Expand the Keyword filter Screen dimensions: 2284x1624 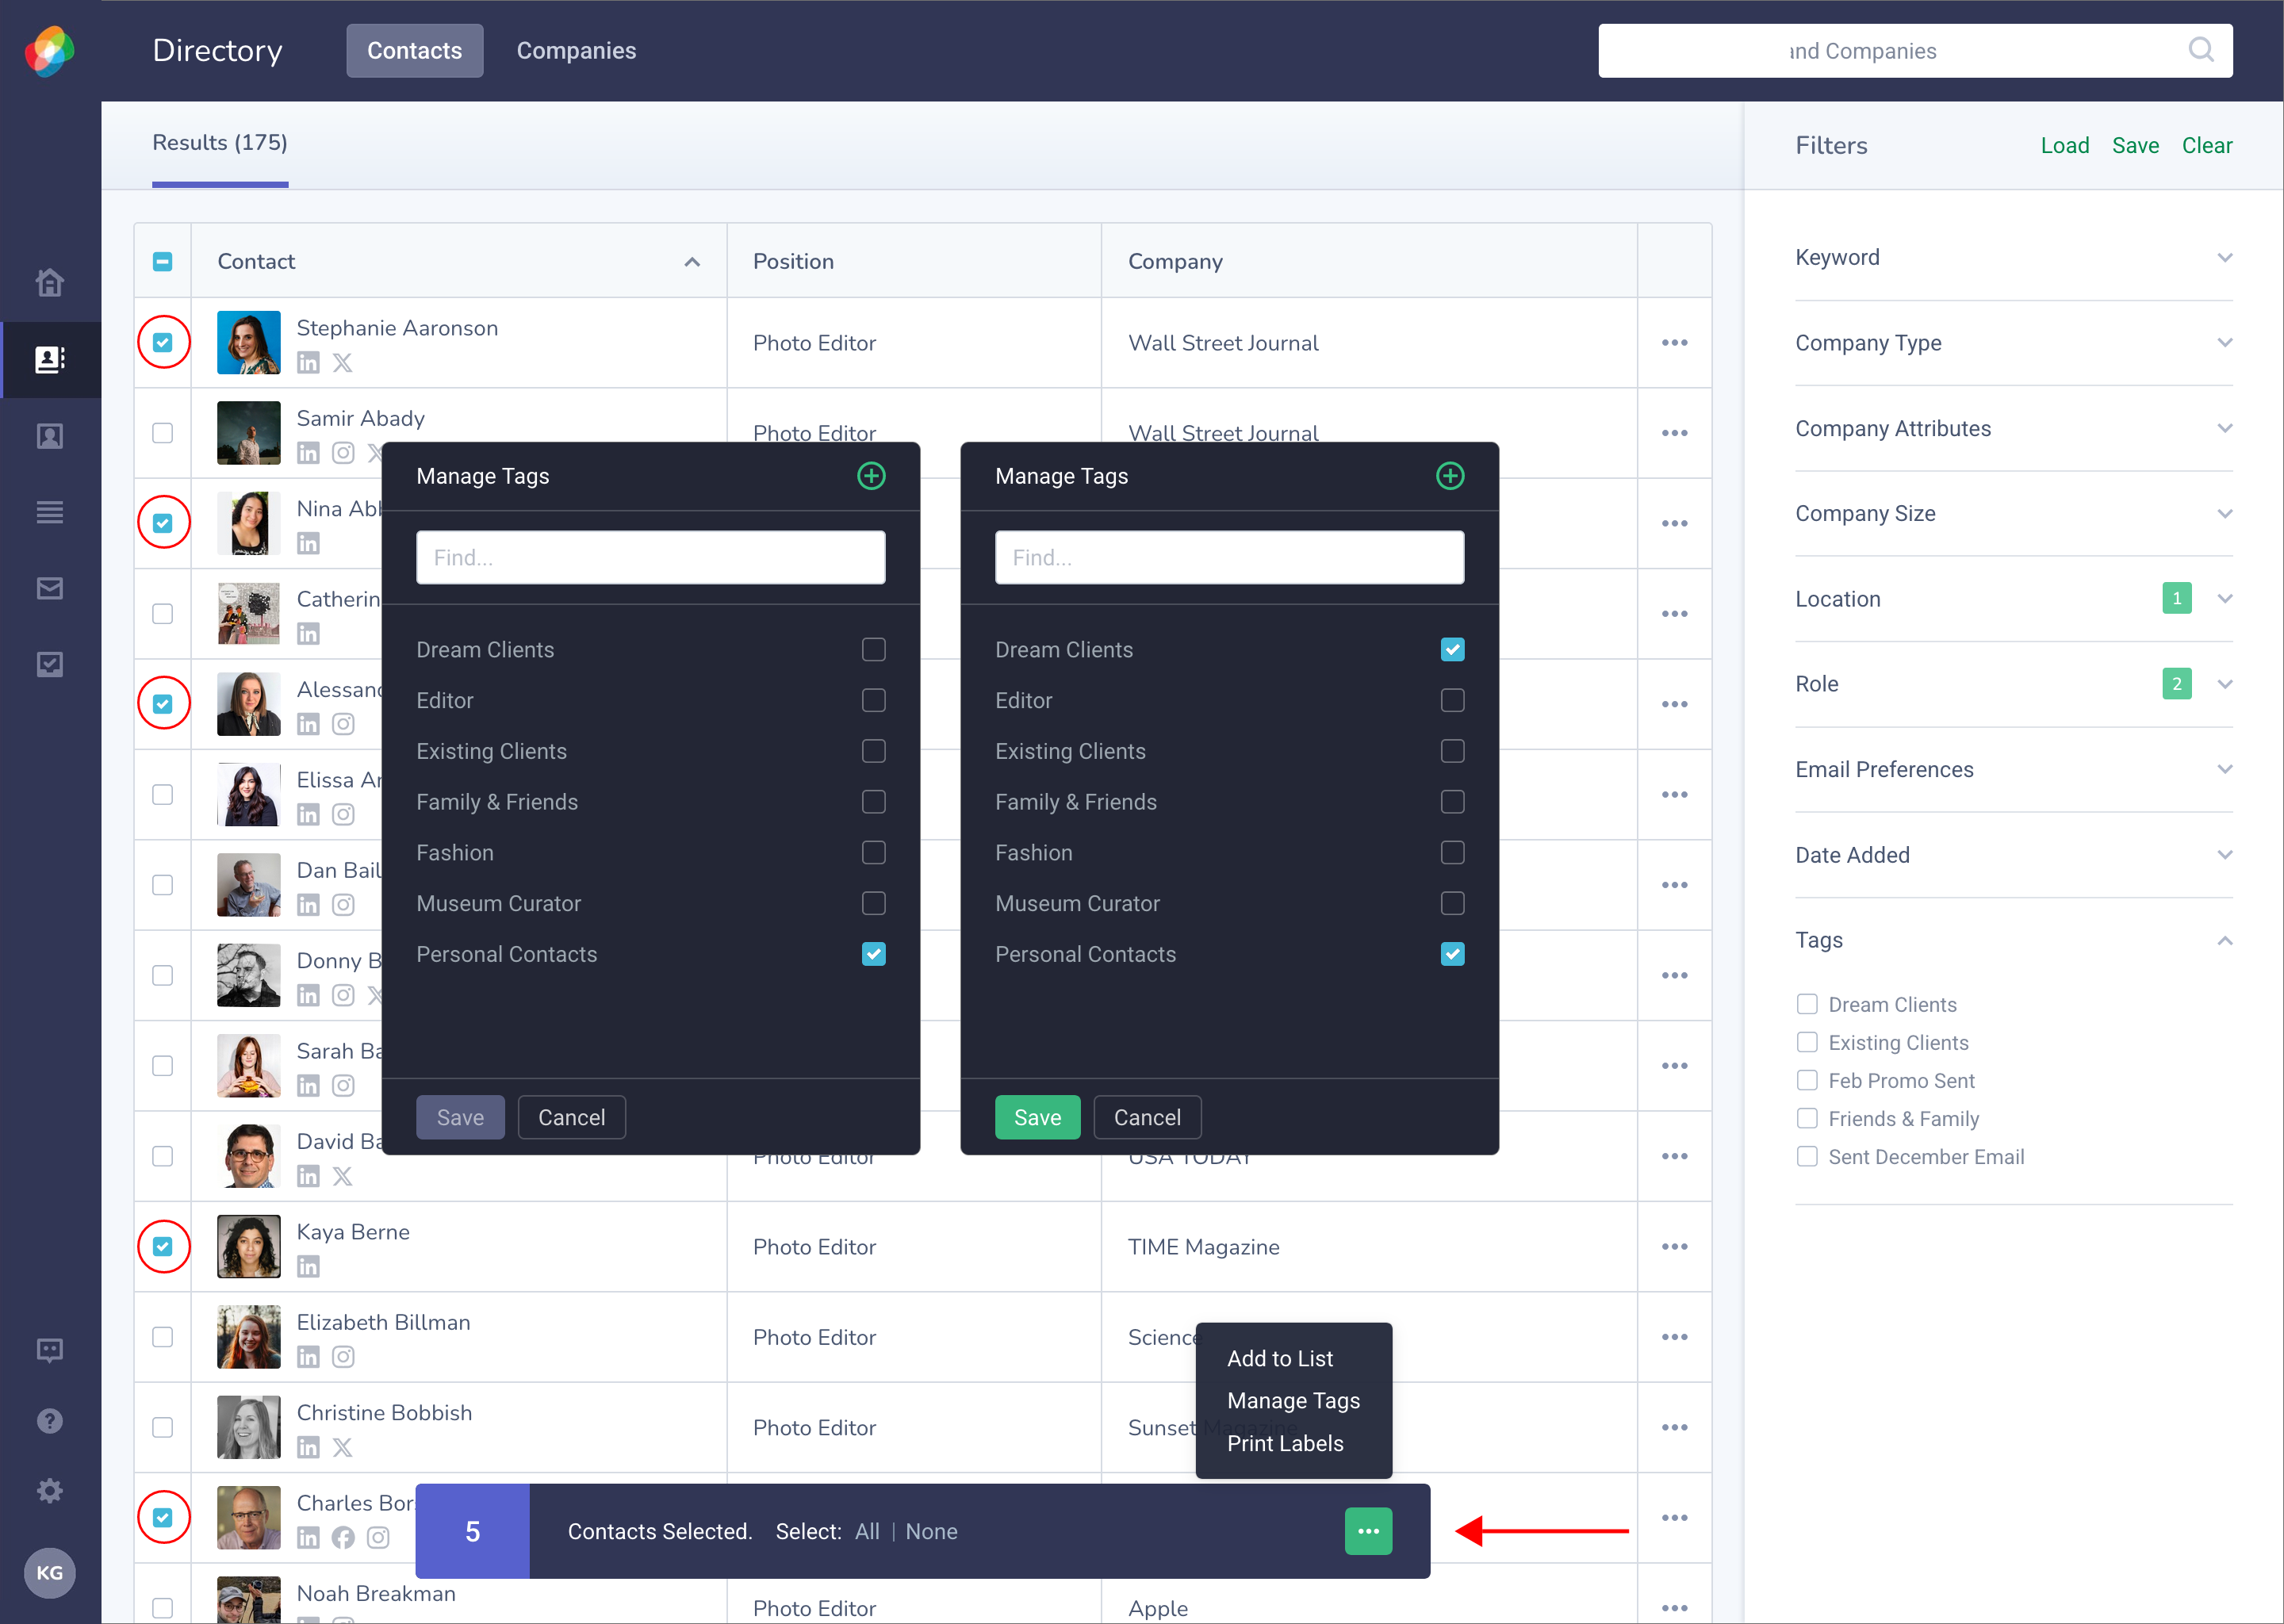2014,258
